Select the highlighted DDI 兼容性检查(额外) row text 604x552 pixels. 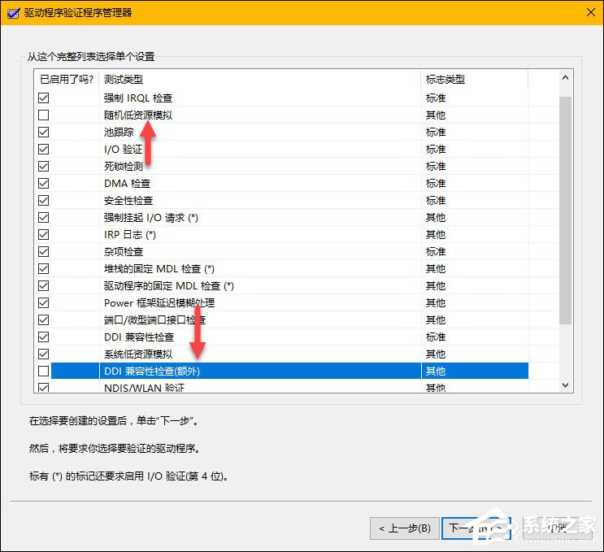152,371
